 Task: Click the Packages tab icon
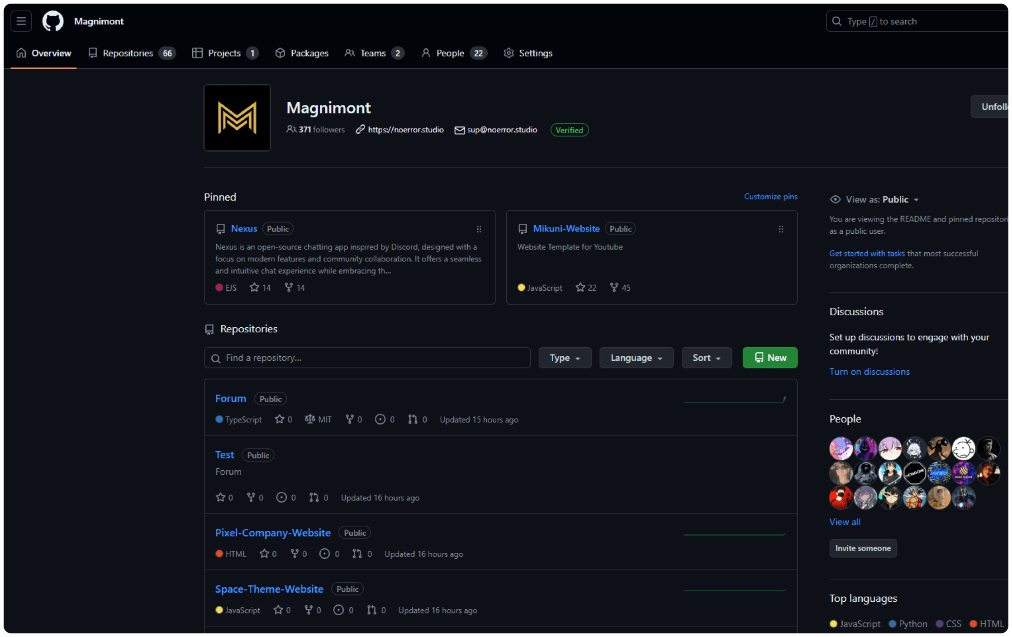282,53
